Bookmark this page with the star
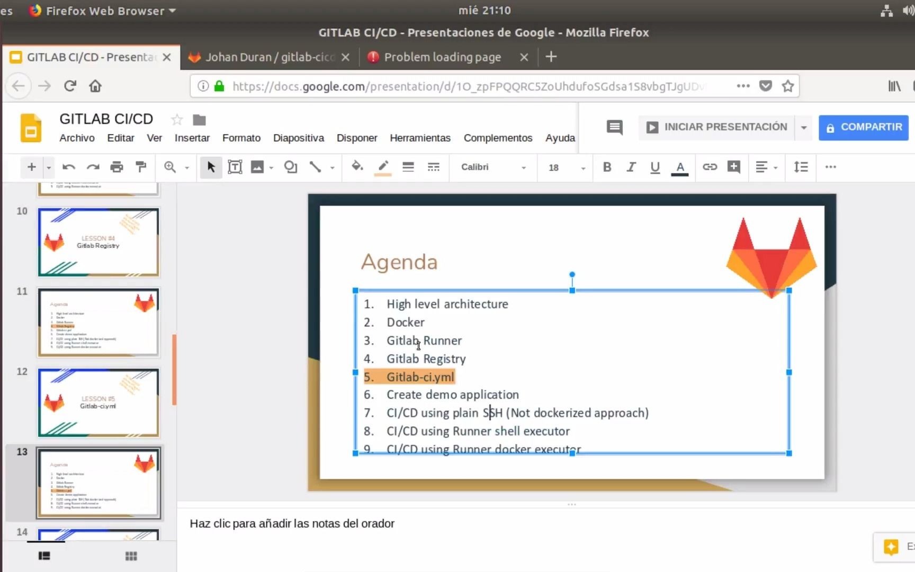Screen dimensions: 915x572 pos(788,86)
